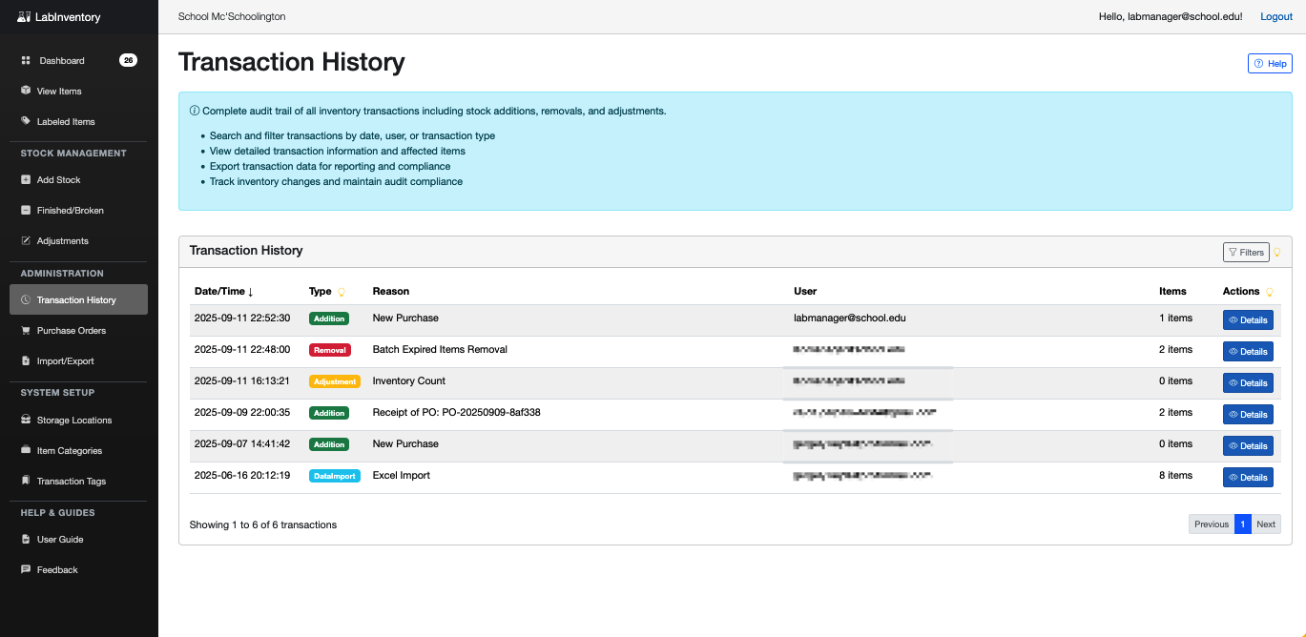The height and width of the screenshot is (637, 1306).
Task: Select Add Stock in sidebar
Action: pyautogui.click(x=58, y=180)
